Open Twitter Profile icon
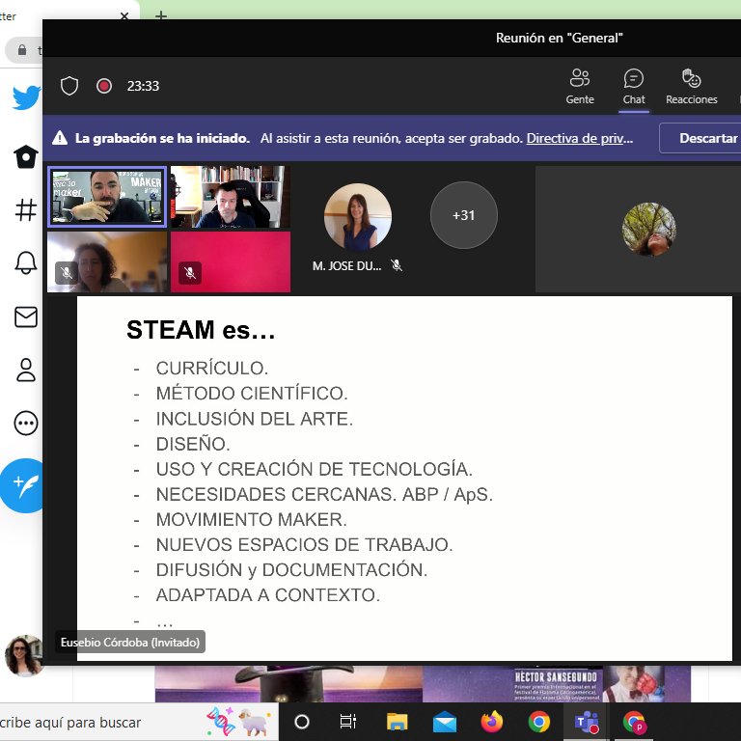The height and width of the screenshot is (741, 741). [26, 370]
